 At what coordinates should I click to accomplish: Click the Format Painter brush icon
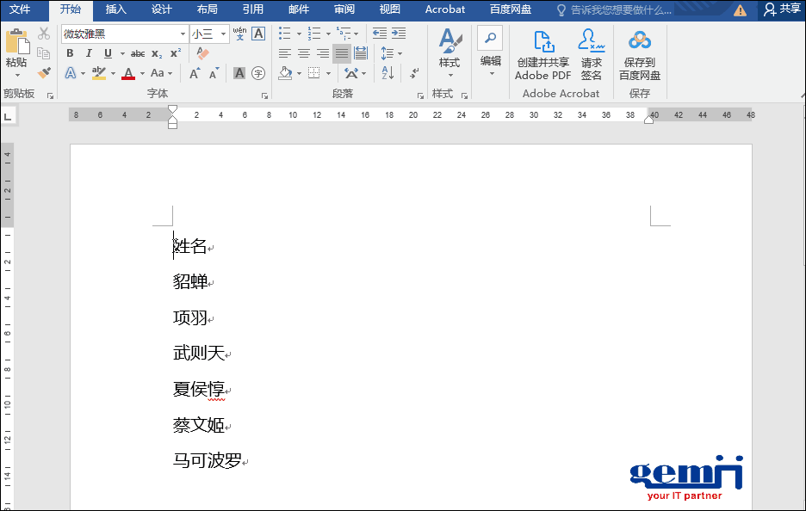click(44, 73)
